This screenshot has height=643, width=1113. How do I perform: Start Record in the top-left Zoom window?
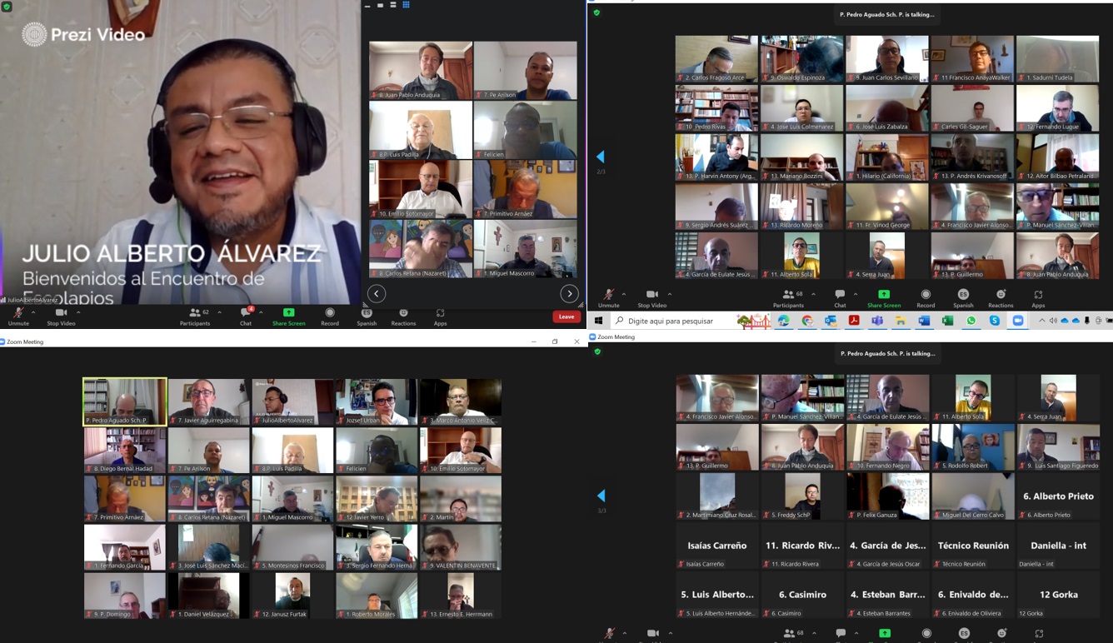(x=330, y=317)
